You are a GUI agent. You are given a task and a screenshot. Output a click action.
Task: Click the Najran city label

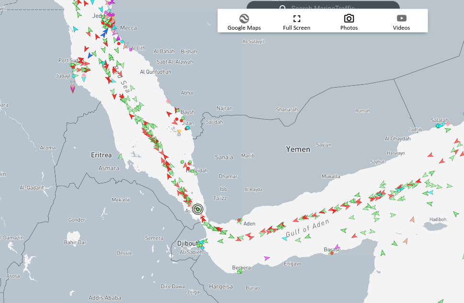[x=224, y=108]
